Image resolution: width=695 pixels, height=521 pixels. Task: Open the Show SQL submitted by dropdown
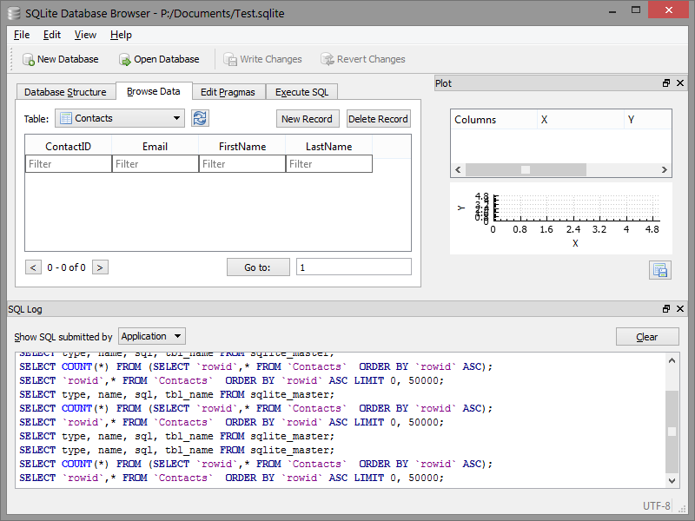pos(152,336)
